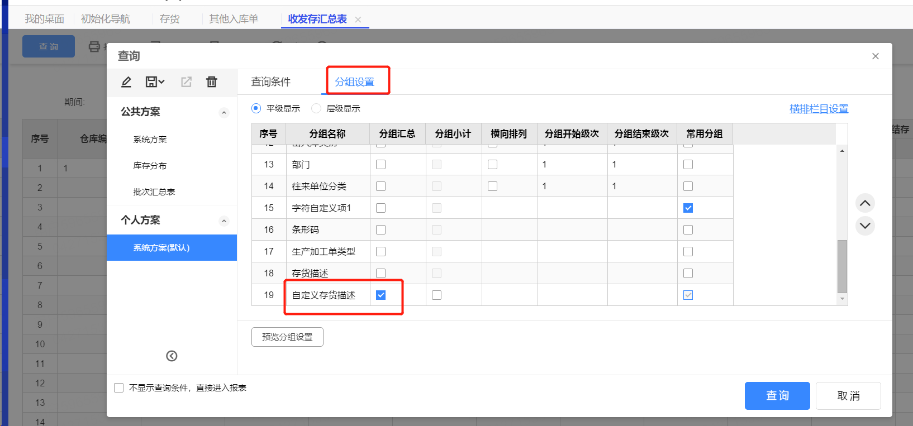
Task: Click the grouping table vertical scrollbar thumb
Action: pyautogui.click(x=843, y=266)
